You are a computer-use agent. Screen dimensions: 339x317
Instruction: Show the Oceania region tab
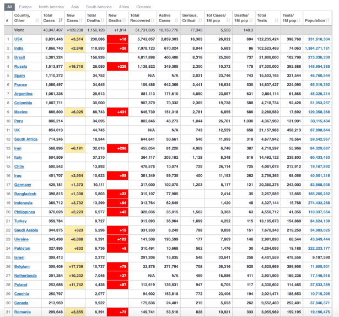pos(144,7)
